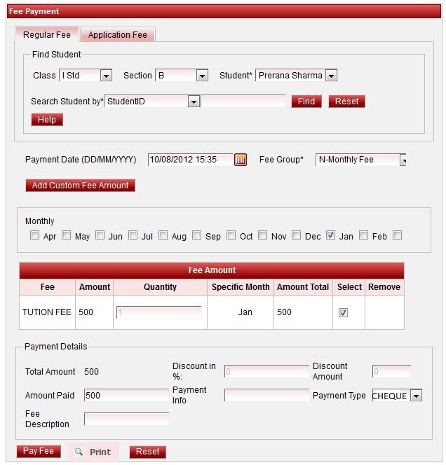
Task: Open the Payment Date calendar picker icon
Action: 241,160
